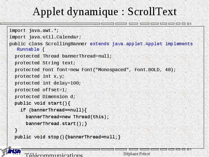Click "if (bannerThread==null){" line

pyautogui.click(x=54, y=110)
